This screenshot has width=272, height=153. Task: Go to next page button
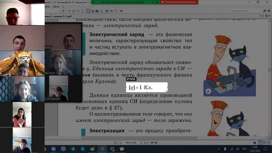142,143
